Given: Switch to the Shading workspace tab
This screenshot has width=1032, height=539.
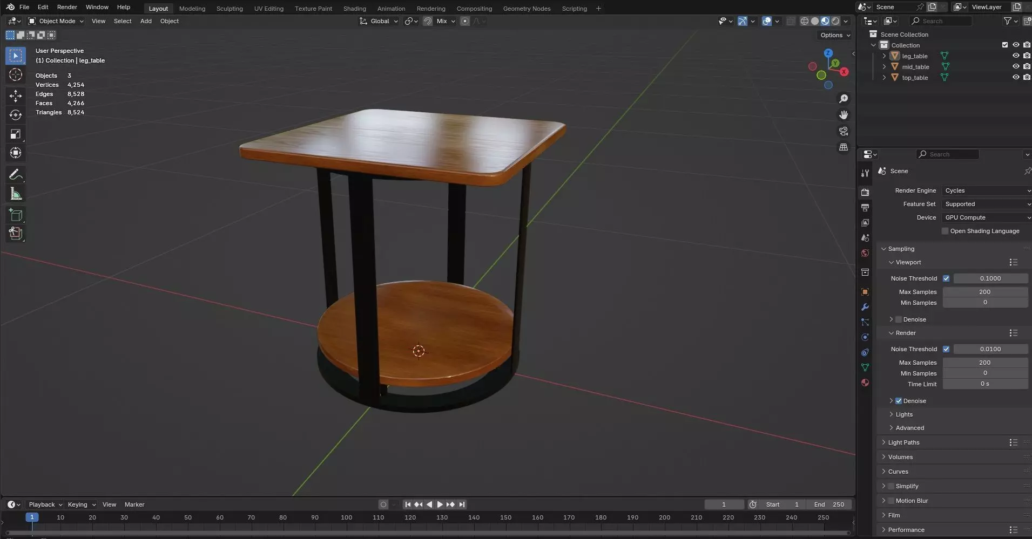Looking at the screenshot, I should pos(354,9).
